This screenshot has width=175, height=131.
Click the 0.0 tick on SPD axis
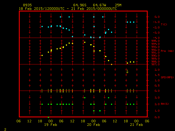coord(157,91)
